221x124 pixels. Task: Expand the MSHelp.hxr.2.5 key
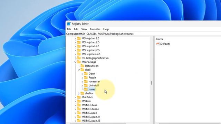click(x=75, y=38)
